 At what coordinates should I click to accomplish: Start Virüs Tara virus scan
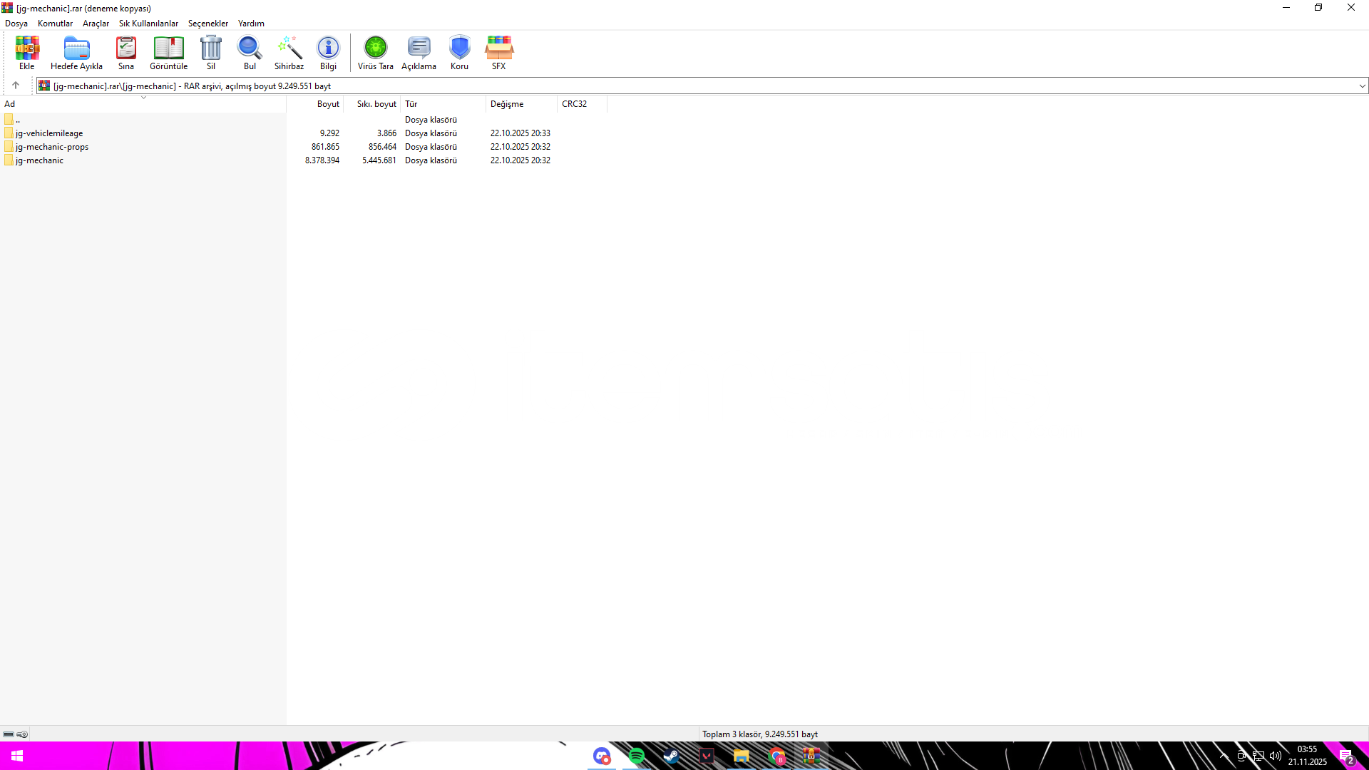tap(375, 48)
